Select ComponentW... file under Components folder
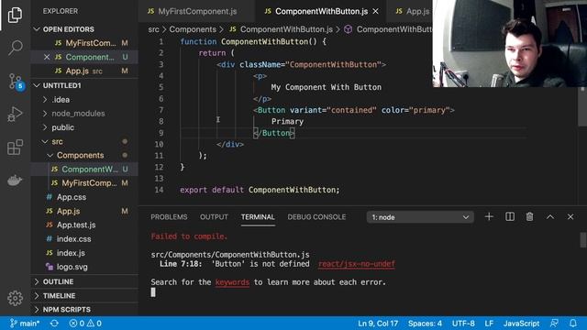587x330 pixels. pyautogui.click(x=85, y=169)
